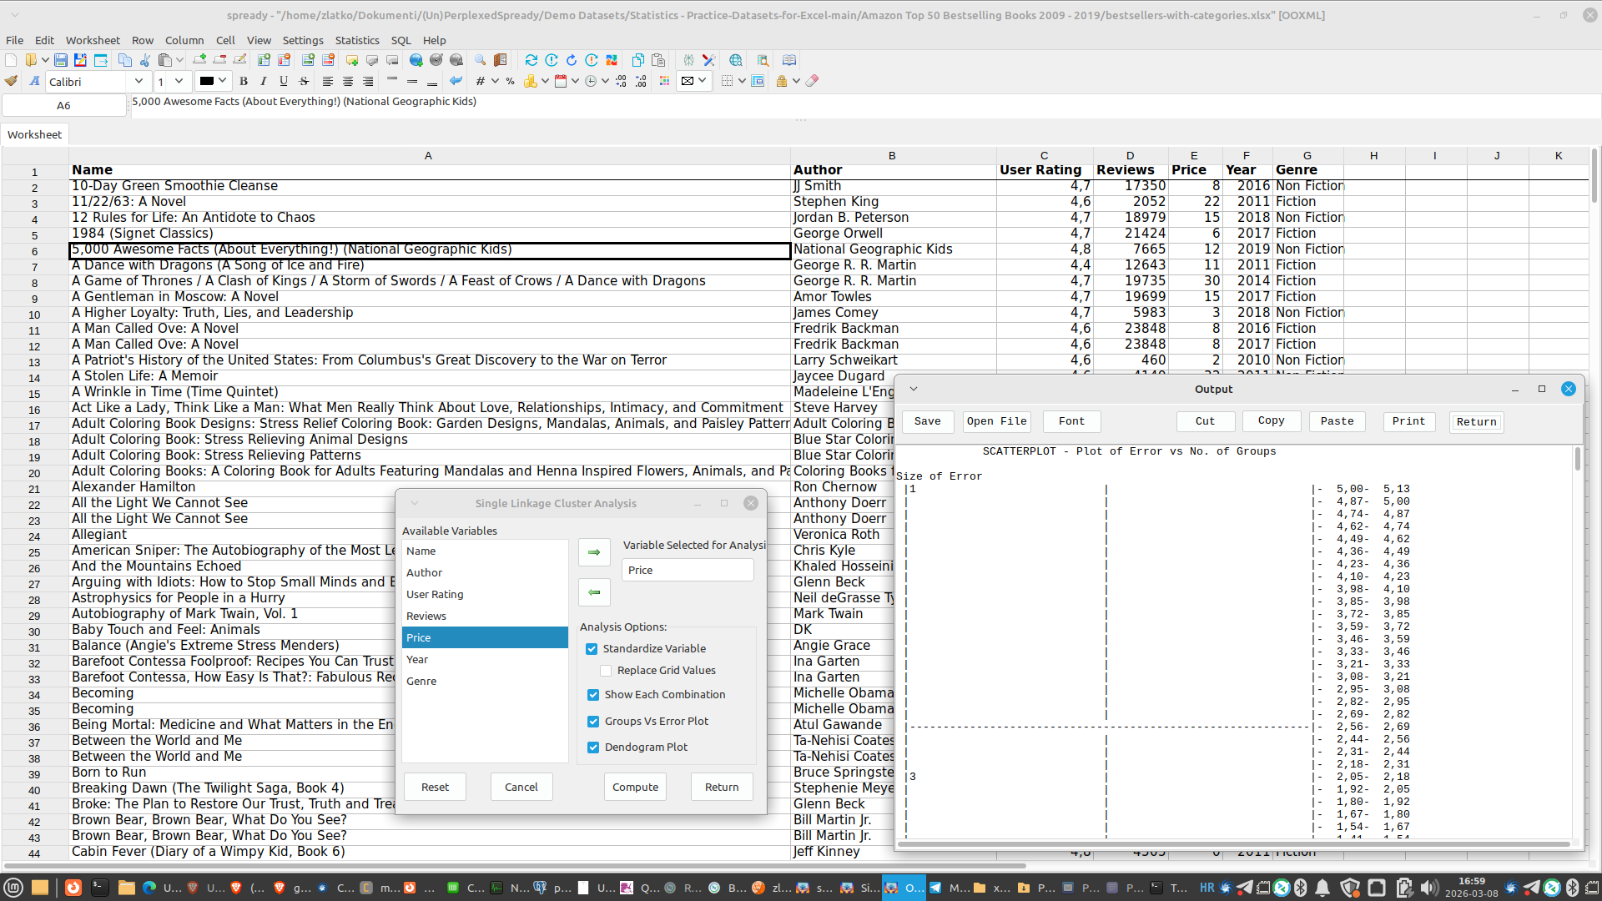Open the SQL menu
Screen dimensions: 1602x901
click(x=400, y=40)
